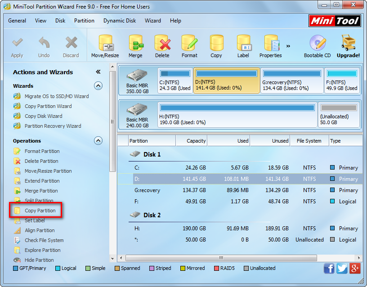The height and width of the screenshot is (287, 367).
Task: Collapse the Wizards section
Action: click(98, 86)
